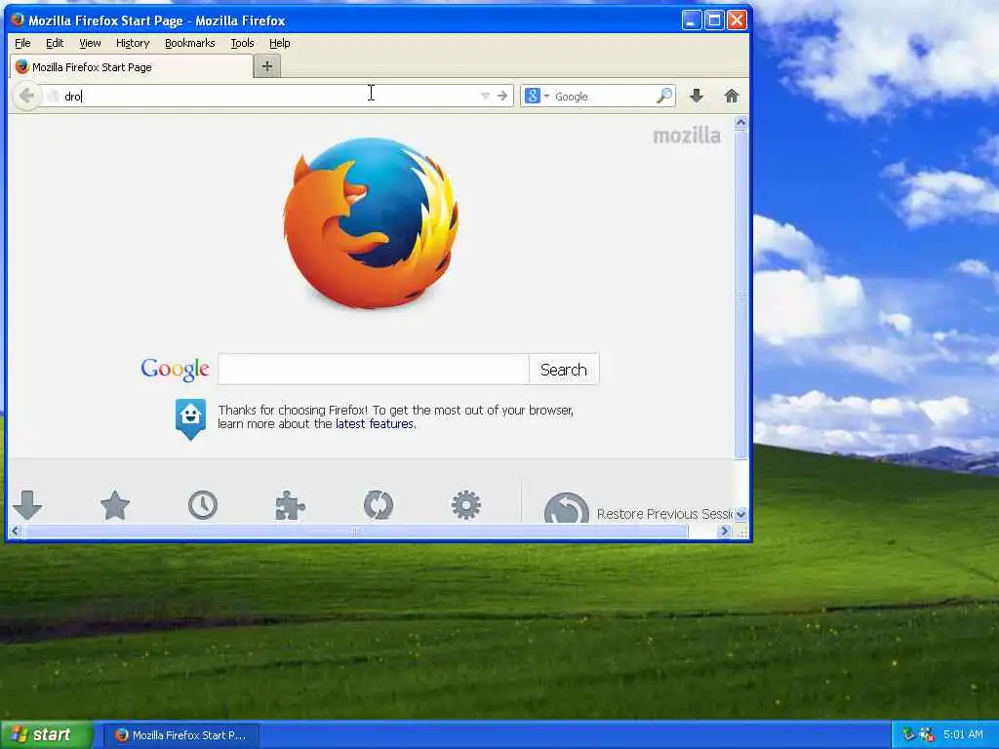Open the Google search engine selector dropdown
Viewport: 999px width, 749px height.
click(x=537, y=97)
